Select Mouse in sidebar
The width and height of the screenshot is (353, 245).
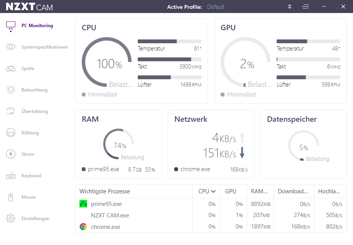29,197
